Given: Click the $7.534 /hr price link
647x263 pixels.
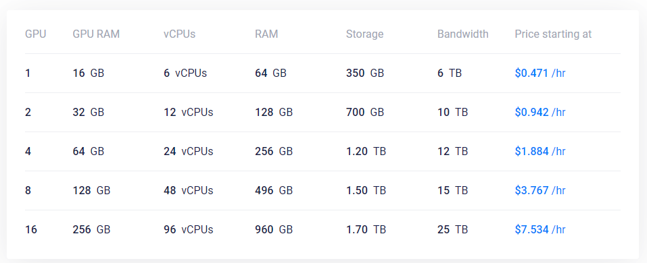Looking at the screenshot, I should tap(540, 230).
